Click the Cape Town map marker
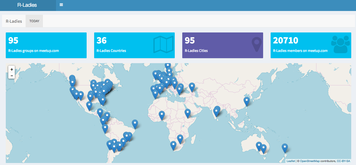Viewport: 356px width, 165px height. pyautogui.click(x=173, y=145)
